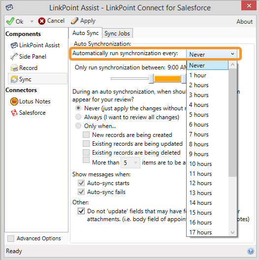Image resolution: width=259 pixels, height=260 pixels.
Task: Click the dropdown list scroll down arrow
Action: (232, 232)
